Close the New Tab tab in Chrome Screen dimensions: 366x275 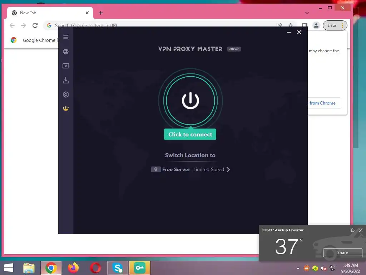pyautogui.click(x=87, y=13)
